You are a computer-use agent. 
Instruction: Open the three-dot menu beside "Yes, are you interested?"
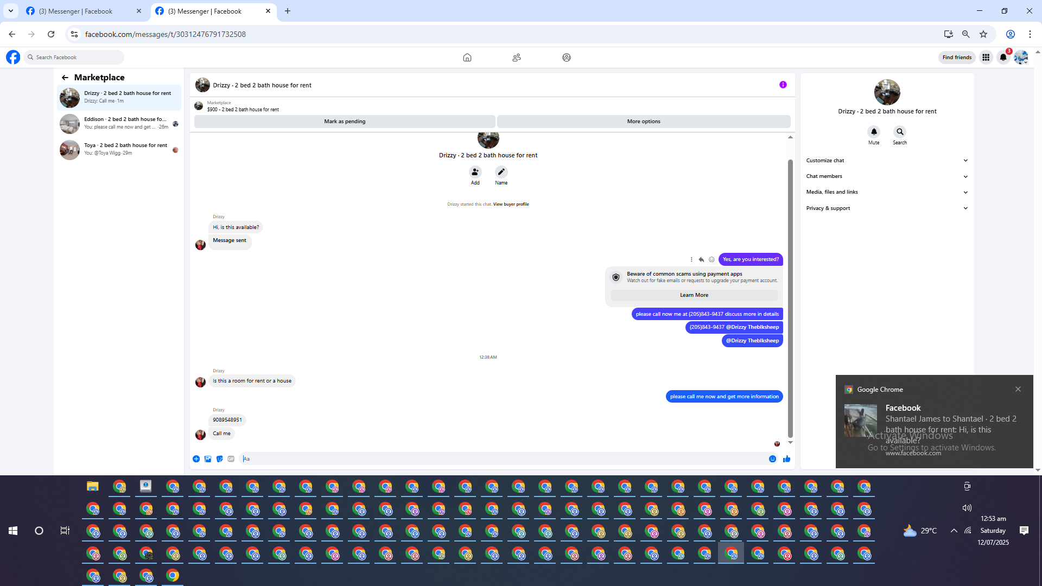(691, 259)
